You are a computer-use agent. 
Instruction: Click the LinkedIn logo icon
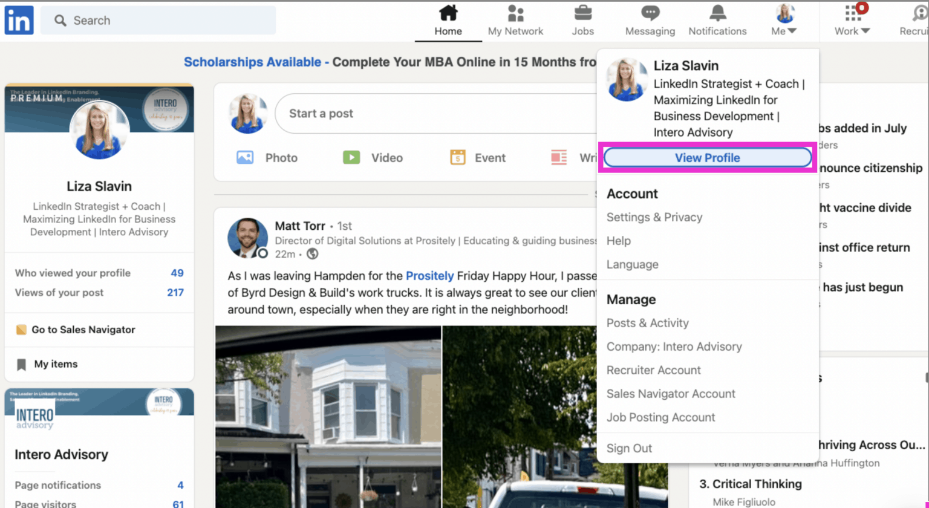pos(18,20)
